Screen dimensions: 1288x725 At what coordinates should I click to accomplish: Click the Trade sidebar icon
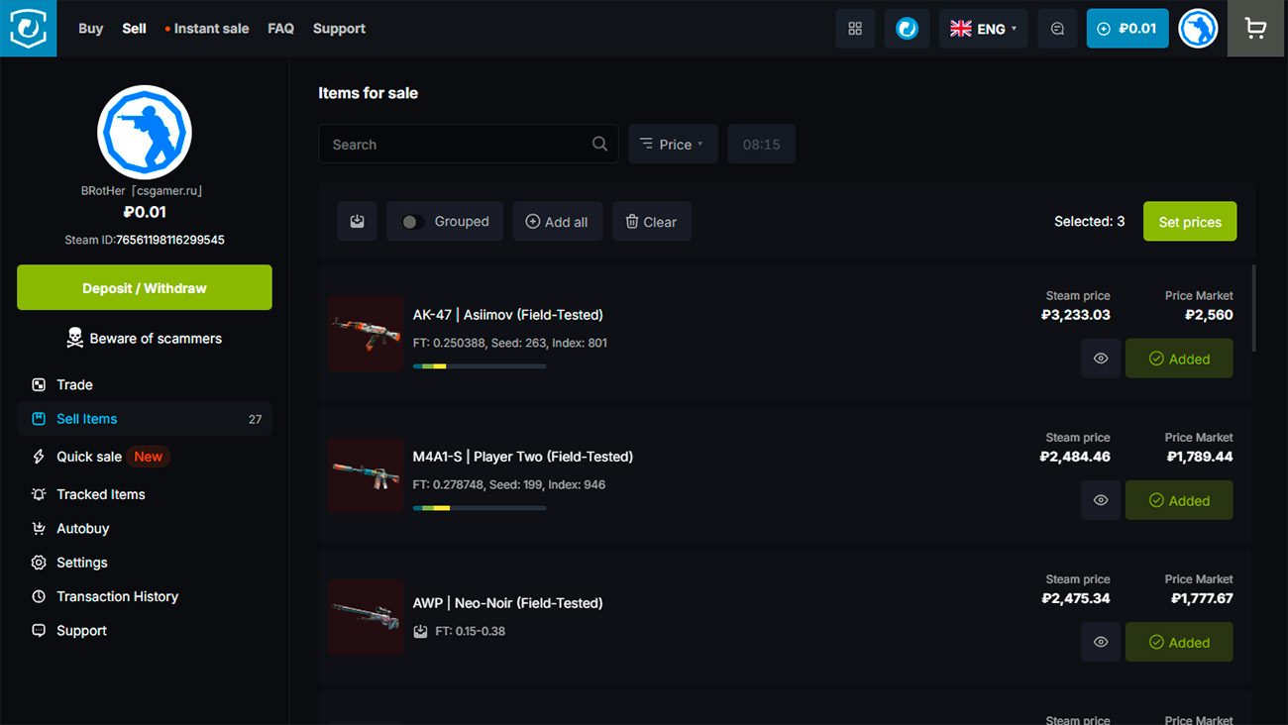(x=39, y=384)
